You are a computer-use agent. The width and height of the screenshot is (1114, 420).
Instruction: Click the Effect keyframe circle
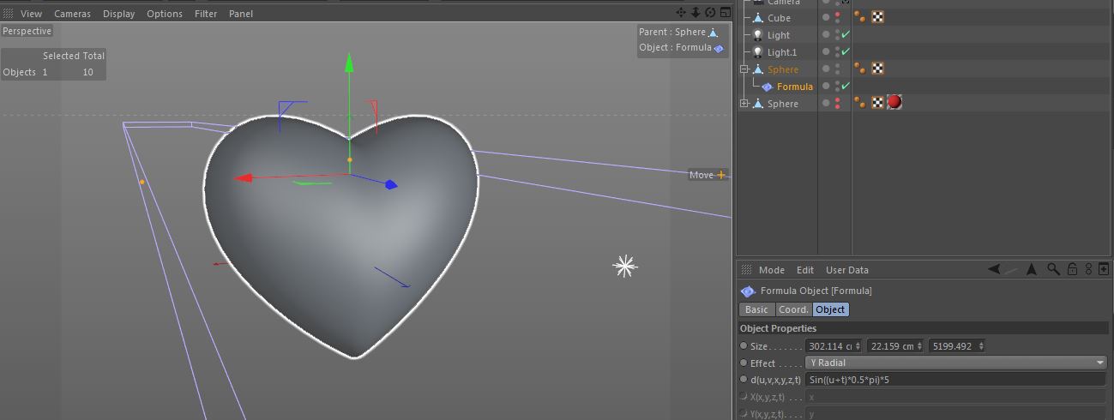click(x=744, y=363)
